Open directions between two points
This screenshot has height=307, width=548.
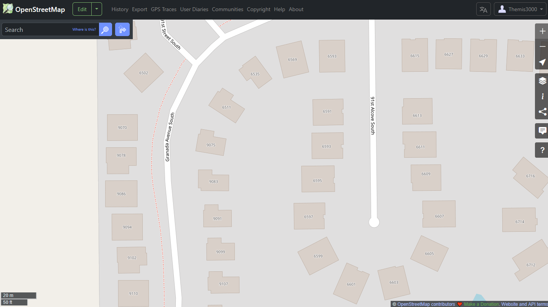pyautogui.click(x=122, y=30)
